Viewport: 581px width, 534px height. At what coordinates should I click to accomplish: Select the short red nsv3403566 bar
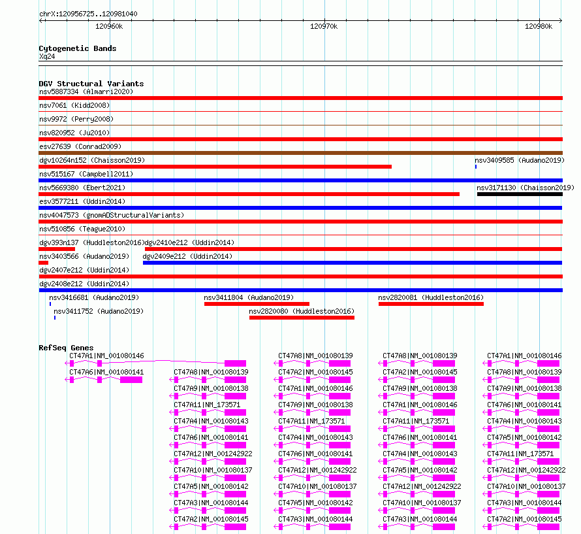(x=43, y=263)
